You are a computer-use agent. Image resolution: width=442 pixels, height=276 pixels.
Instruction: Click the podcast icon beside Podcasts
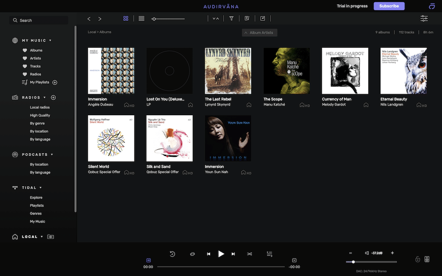15,154
